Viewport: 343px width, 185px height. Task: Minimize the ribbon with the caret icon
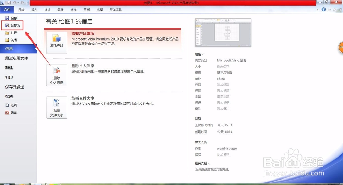pos(318,9)
